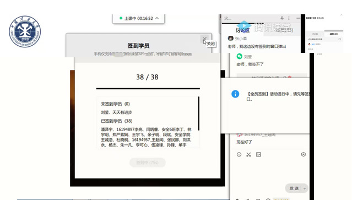
Task: Click the refresh circle in member list panel
Action: [340, 39]
